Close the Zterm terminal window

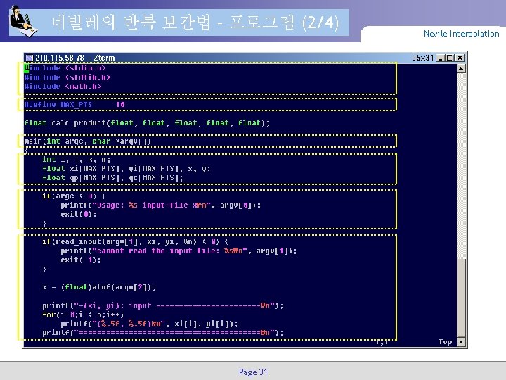(460, 58)
